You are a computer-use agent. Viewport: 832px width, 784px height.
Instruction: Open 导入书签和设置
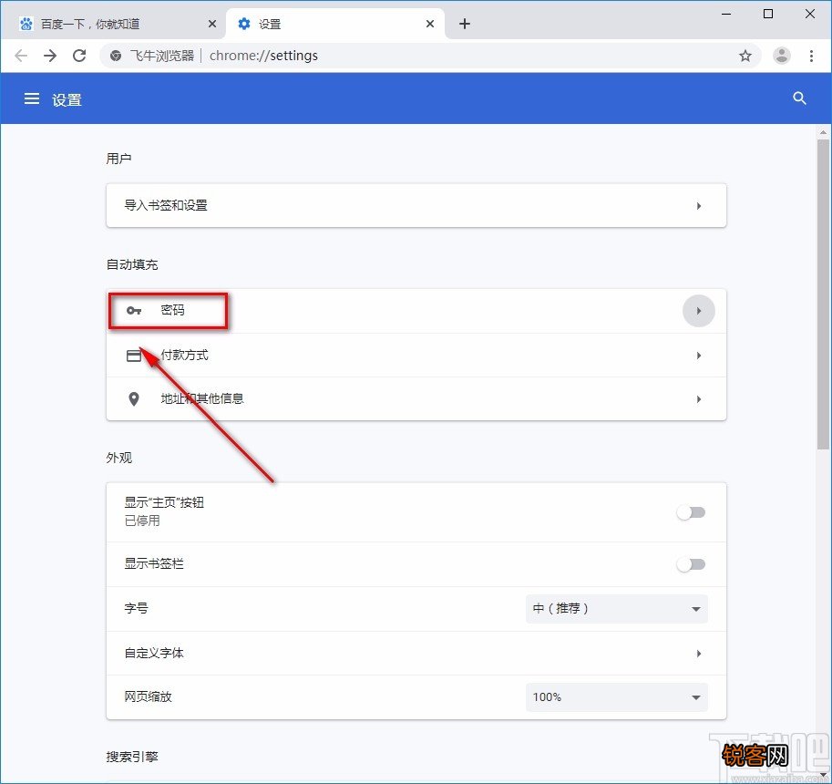pos(416,205)
